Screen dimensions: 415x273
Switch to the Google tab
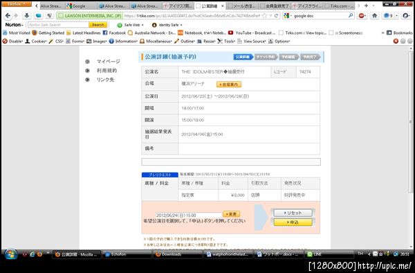click(x=82, y=6)
